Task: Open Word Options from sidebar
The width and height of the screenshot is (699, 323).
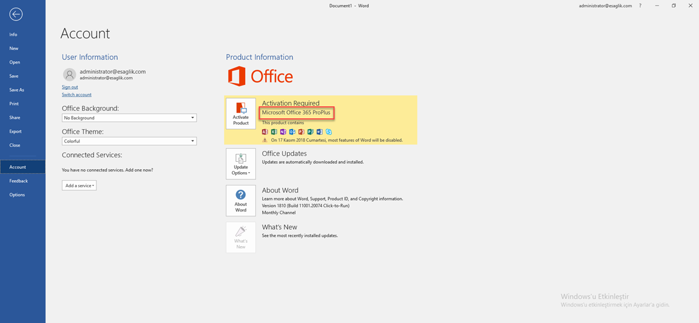Action: pos(22,195)
